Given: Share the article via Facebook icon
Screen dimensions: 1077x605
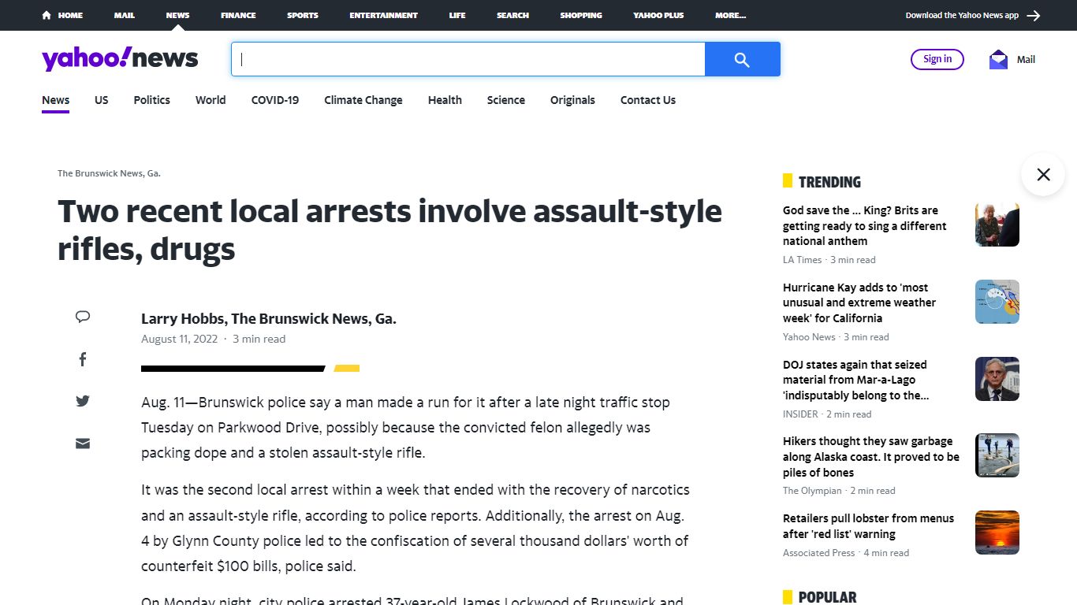Looking at the screenshot, I should coord(83,359).
